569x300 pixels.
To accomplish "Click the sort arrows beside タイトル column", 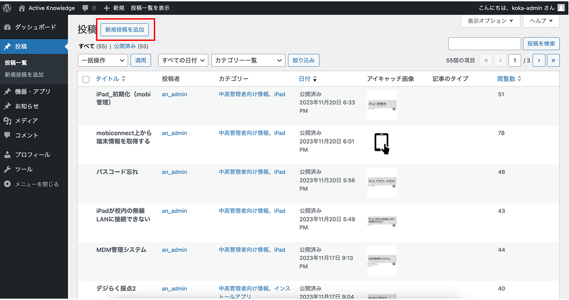I will [124, 79].
